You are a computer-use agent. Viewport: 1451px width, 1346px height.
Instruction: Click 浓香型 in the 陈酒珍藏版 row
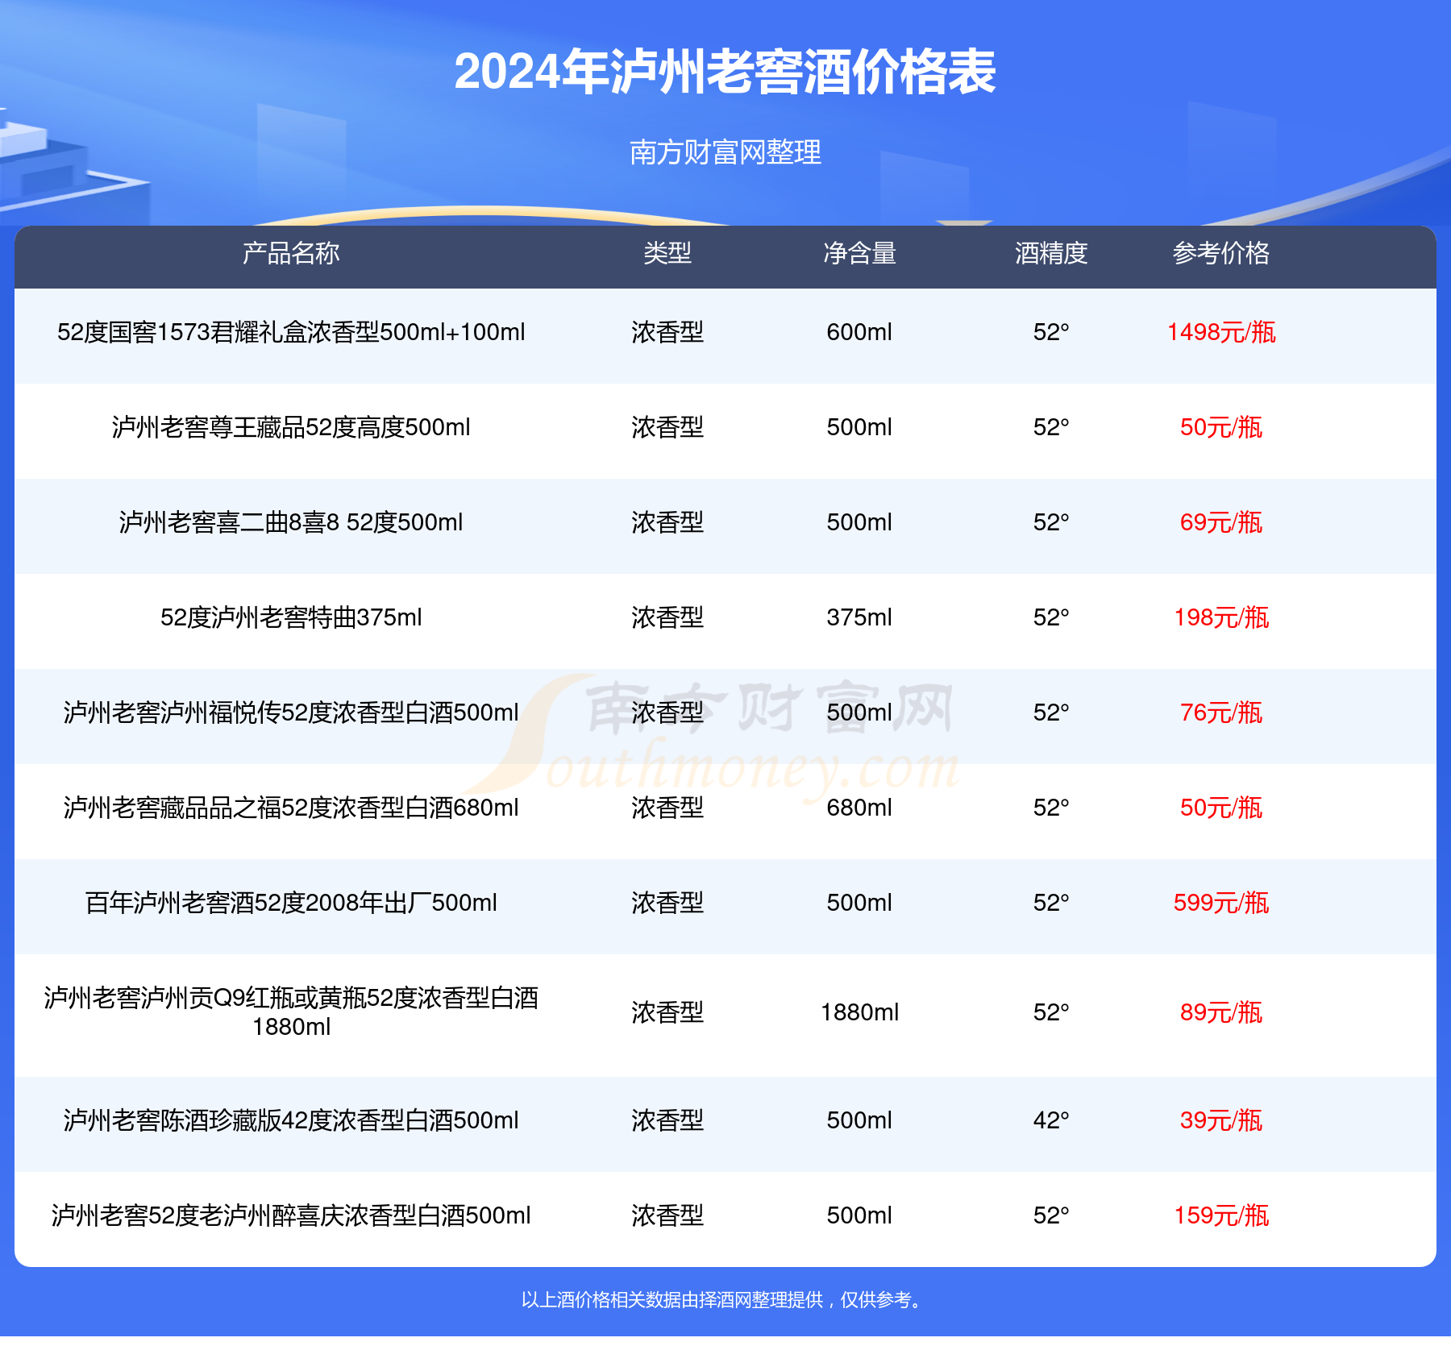[x=667, y=1120]
